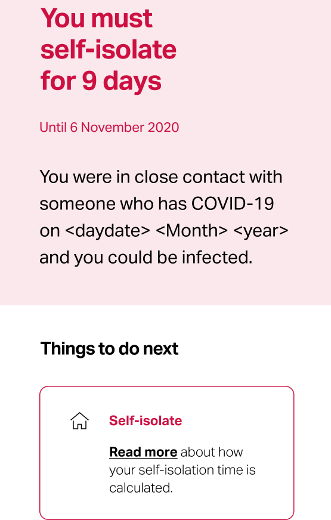
Task: Click the 'for 9 days' heading line
Action: [x=101, y=81]
